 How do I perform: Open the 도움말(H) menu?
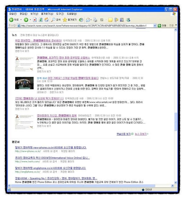(72, 14)
